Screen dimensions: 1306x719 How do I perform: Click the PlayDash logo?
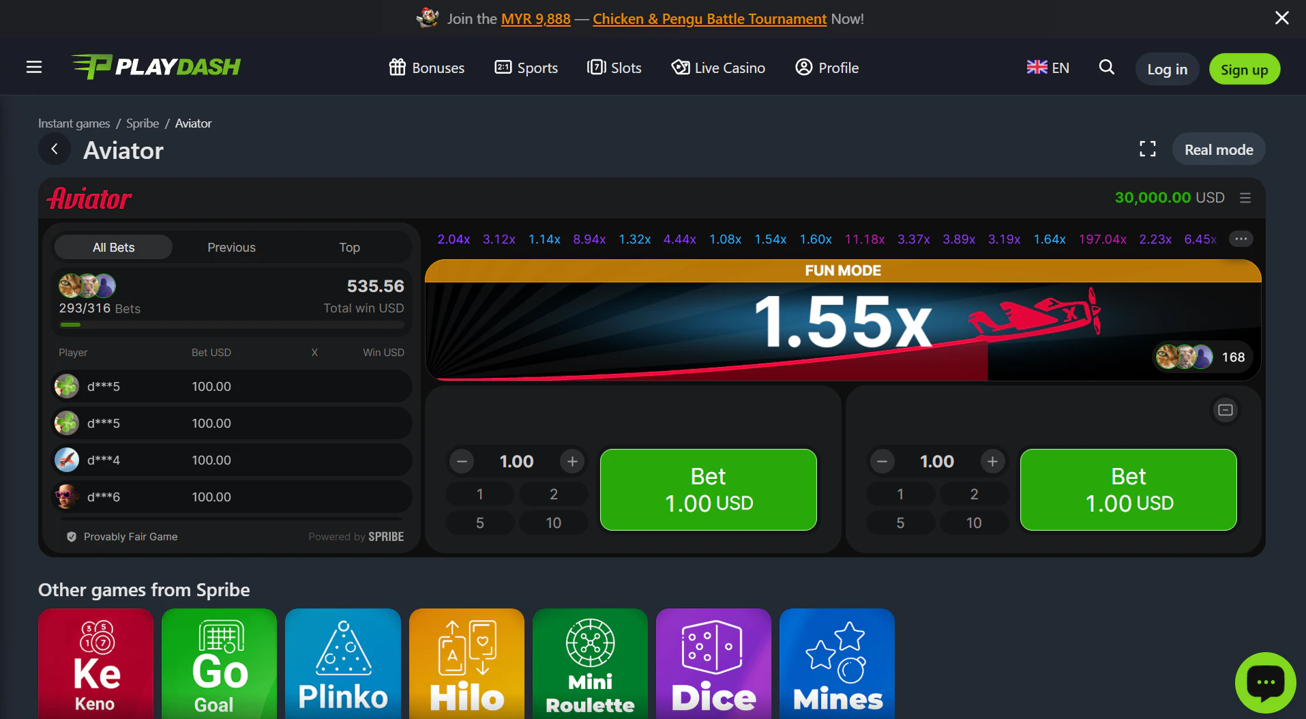(156, 67)
